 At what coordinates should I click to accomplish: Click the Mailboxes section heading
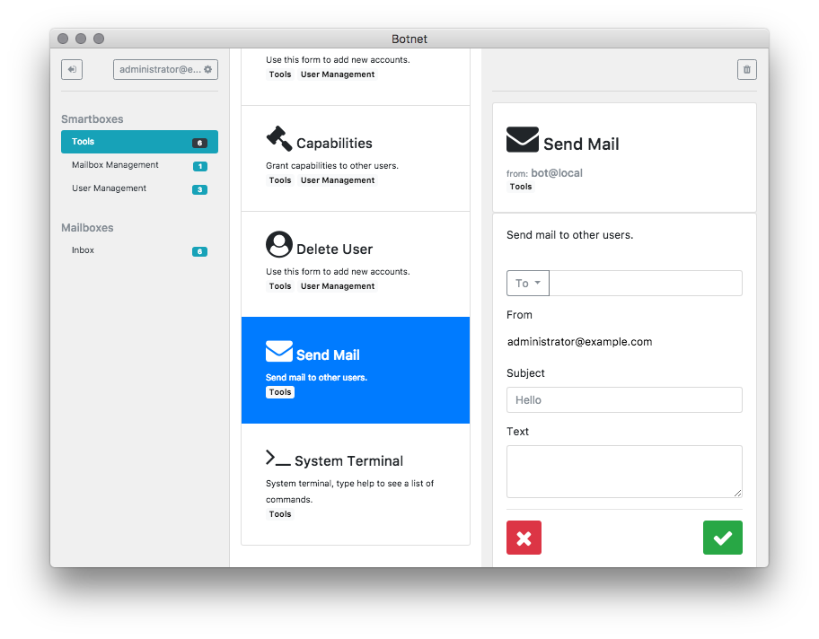click(x=87, y=228)
